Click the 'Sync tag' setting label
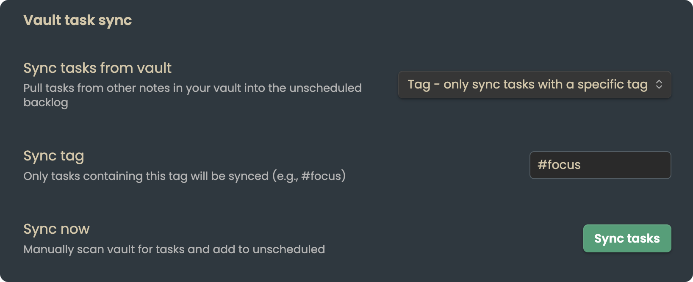 coord(54,156)
